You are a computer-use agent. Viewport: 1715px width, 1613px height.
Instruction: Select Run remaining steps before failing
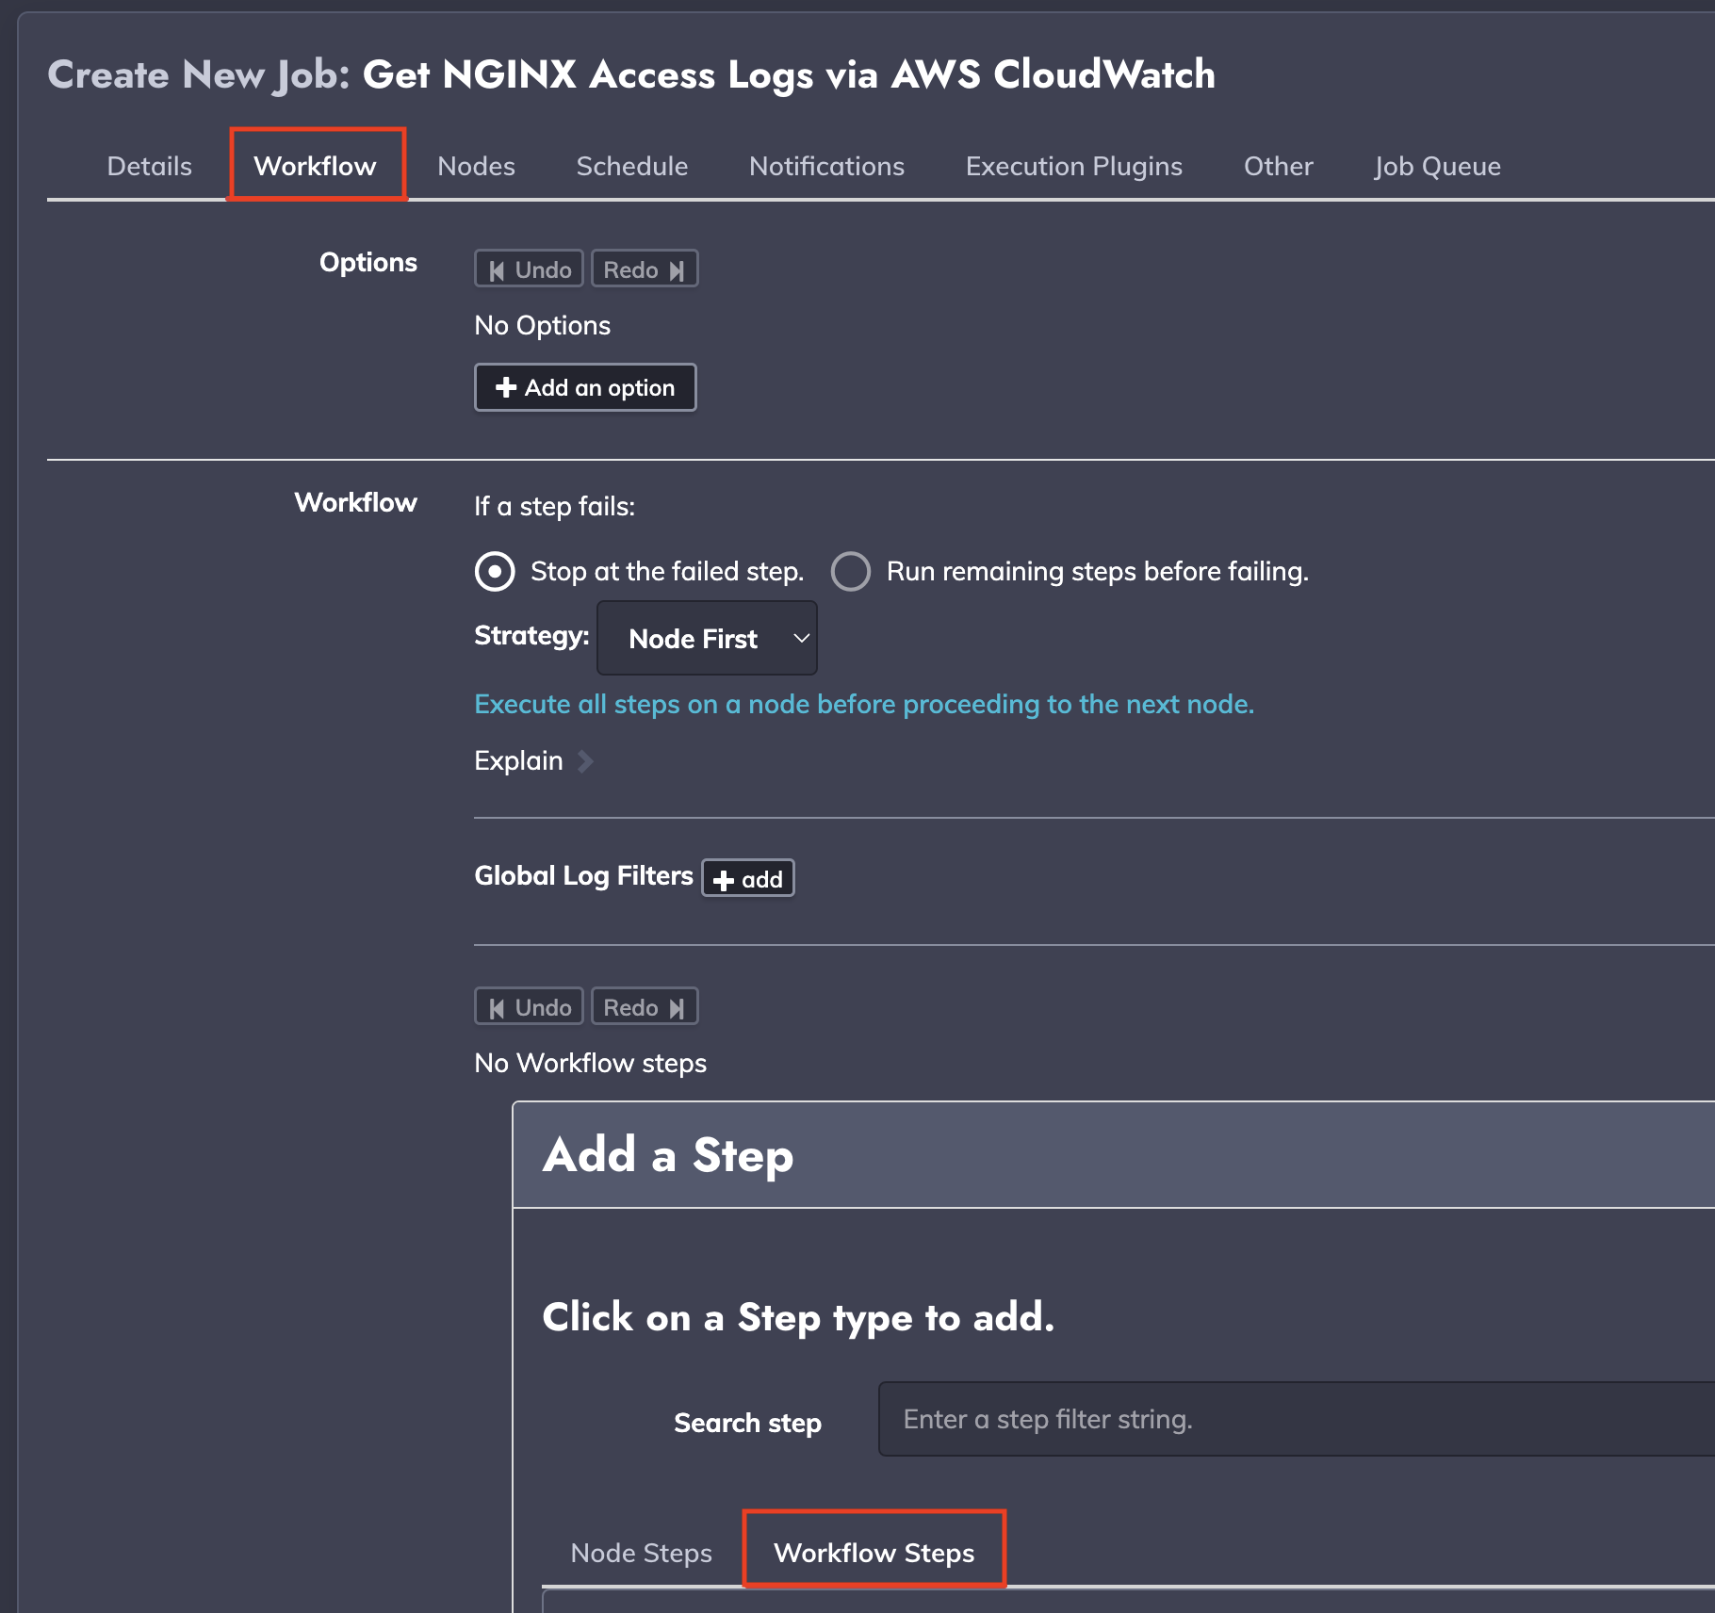pos(850,571)
